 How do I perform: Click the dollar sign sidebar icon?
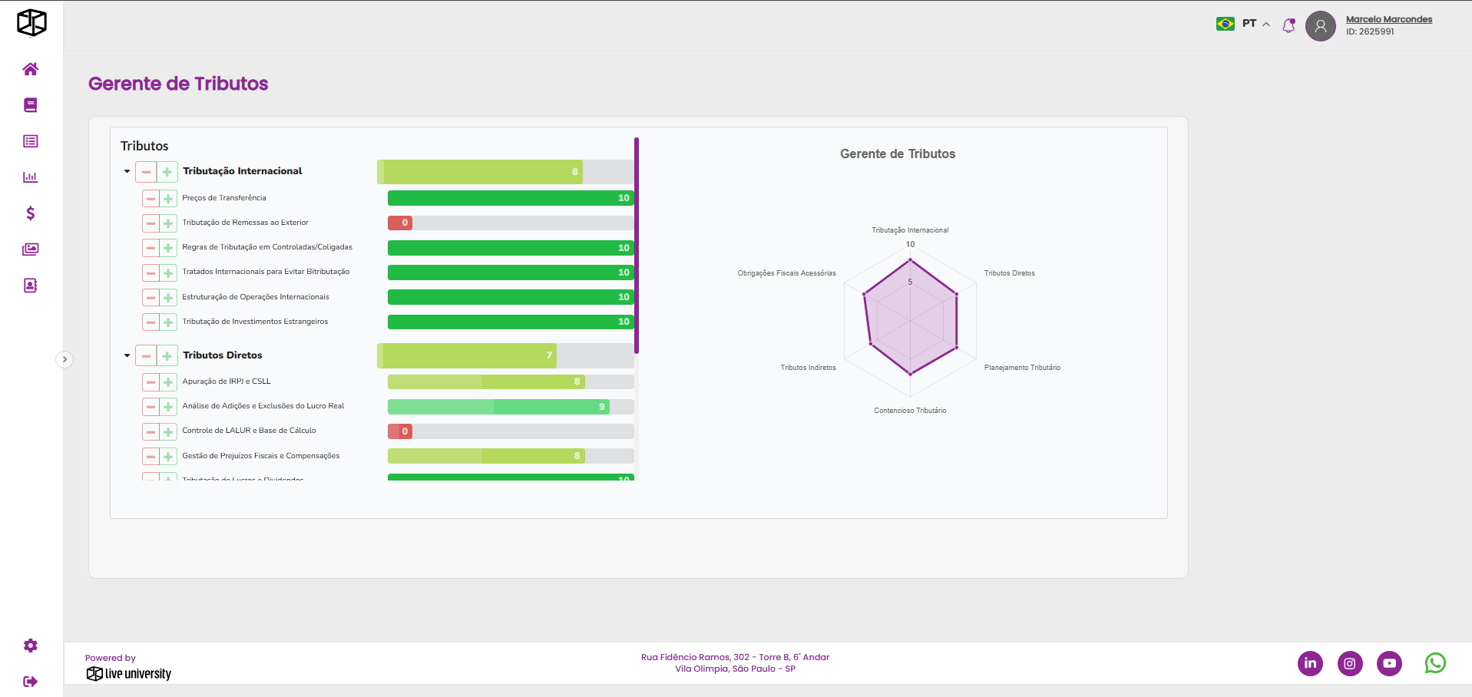(x=31, y=213)
